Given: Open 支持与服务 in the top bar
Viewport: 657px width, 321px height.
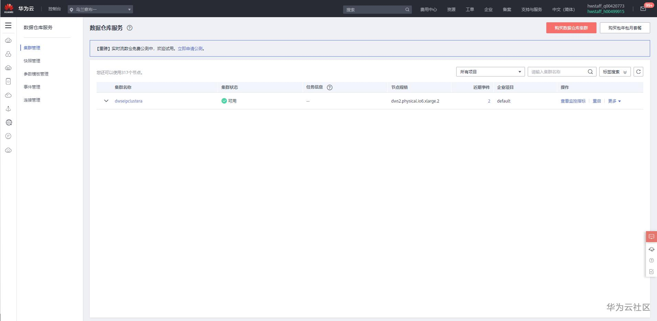Looking at the screenshot, I should (532, 10).
